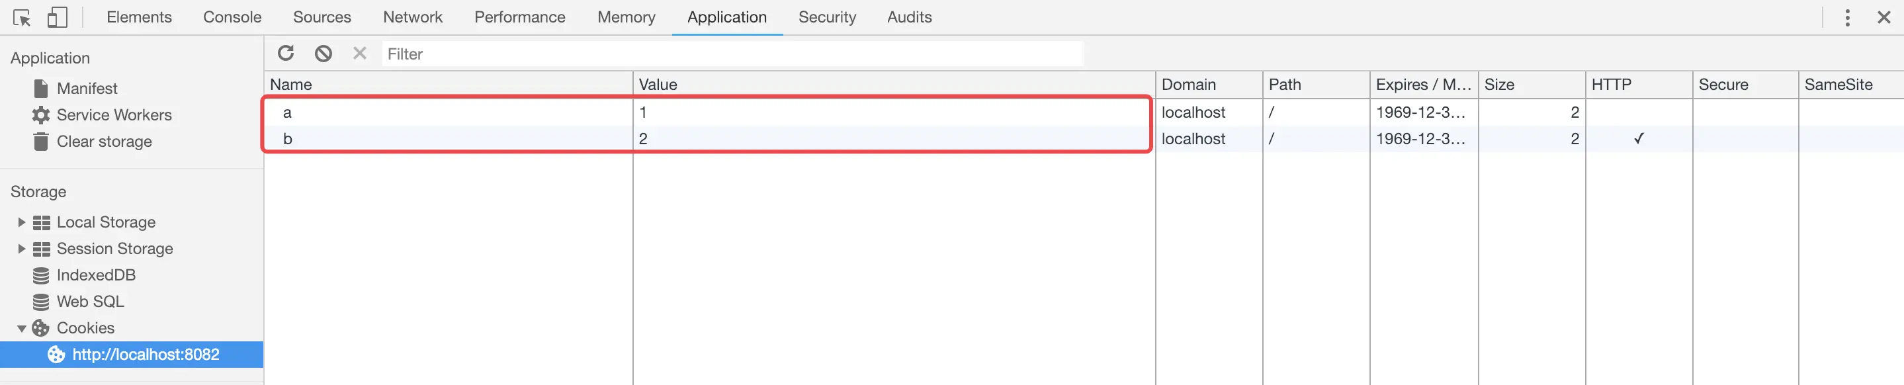
Task: Expand the Local Storage tree item
Action: pos(20,222)
